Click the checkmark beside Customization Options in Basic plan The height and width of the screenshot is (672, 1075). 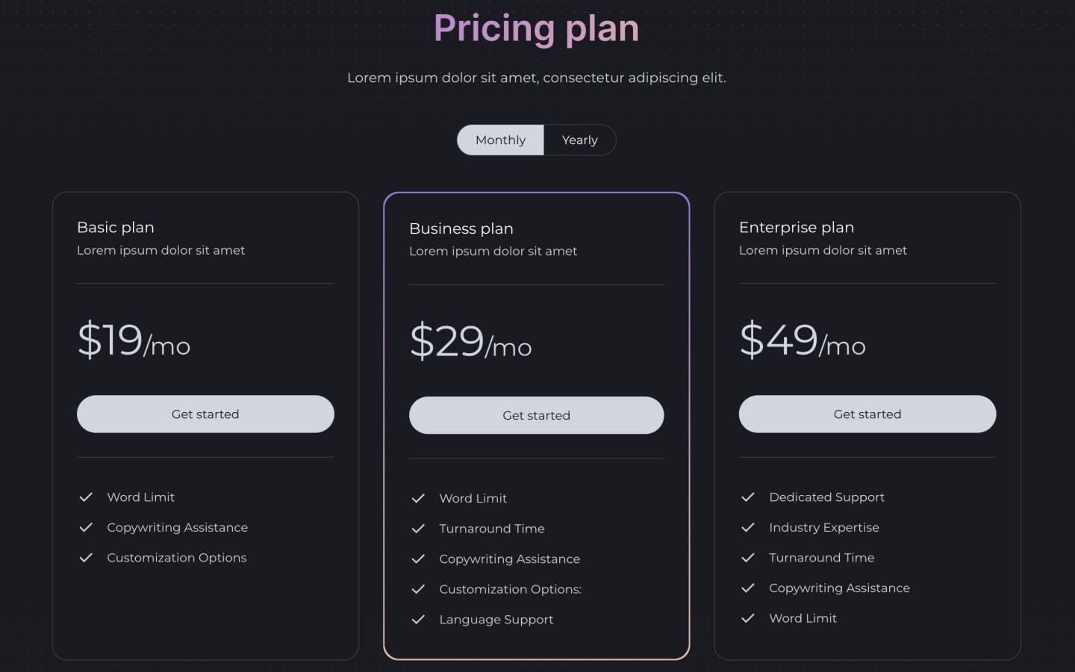coord(86,558)
